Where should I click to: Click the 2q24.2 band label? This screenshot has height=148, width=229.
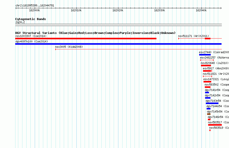(20, 22)
